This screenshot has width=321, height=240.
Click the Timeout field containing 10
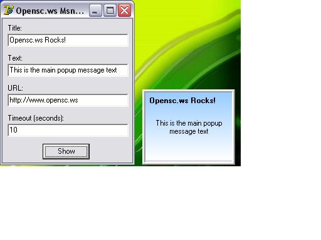click(68, 130)
